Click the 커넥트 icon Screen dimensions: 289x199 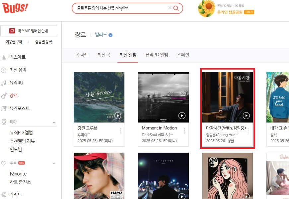[4, 195]
